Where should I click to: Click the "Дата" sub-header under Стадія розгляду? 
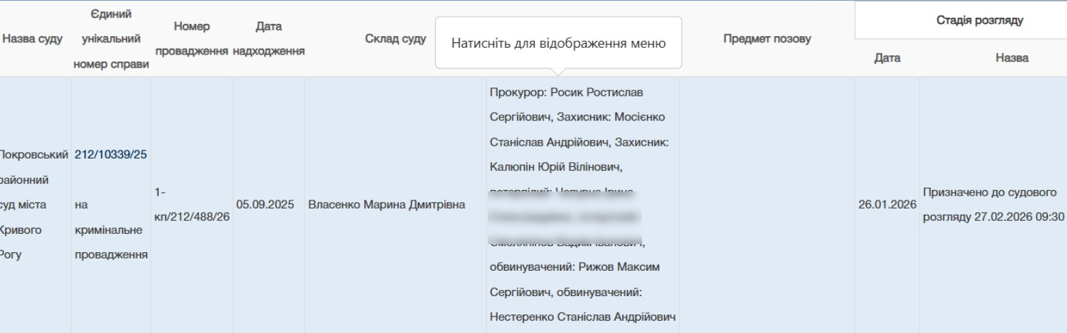click(886, 59)
